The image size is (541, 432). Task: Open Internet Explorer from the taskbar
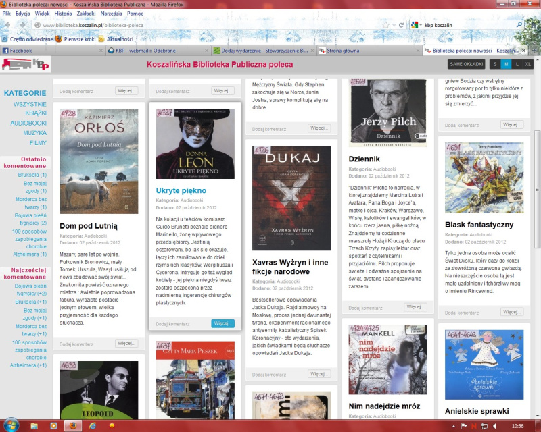coord(93,425)
